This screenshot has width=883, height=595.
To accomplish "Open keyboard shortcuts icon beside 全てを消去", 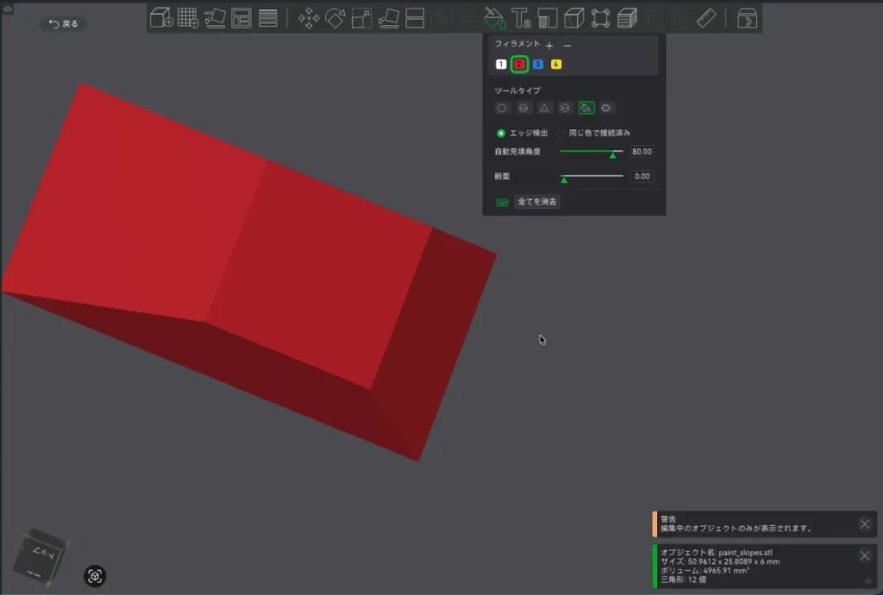I will [x=503, y=202].
